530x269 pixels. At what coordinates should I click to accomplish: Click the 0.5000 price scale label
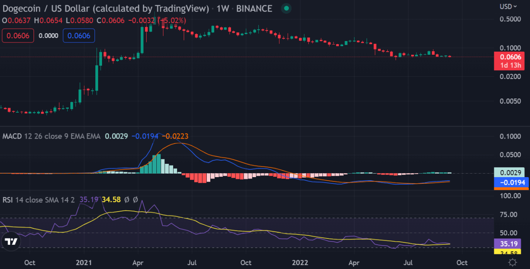pos(510,19)
